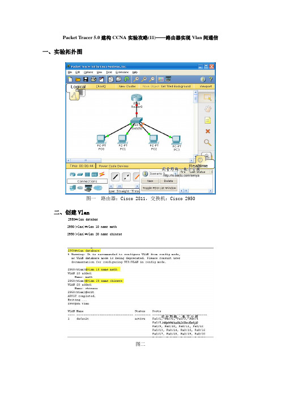Screen dimensions: 281x398
Task: Select the Custom Made Devices icon
Action: [x=88, y=188]
